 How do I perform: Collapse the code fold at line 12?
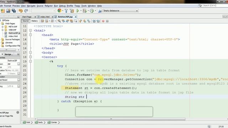(x=30, y=31)
